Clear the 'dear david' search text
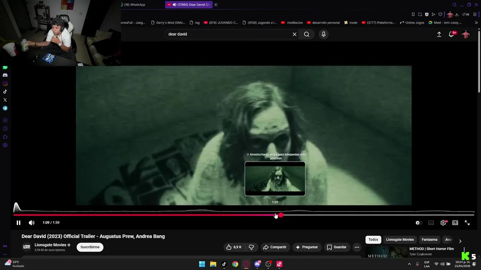Image resolution: width=481 pixels, height=270 pixels. click(x=295, y=34)
